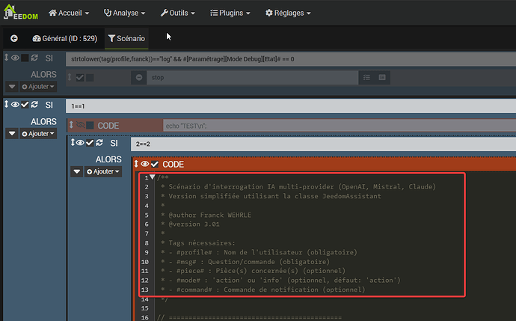The image size is (516, 321).
Task: Enable the first SI block checkbox
Action: coord(25,58)
